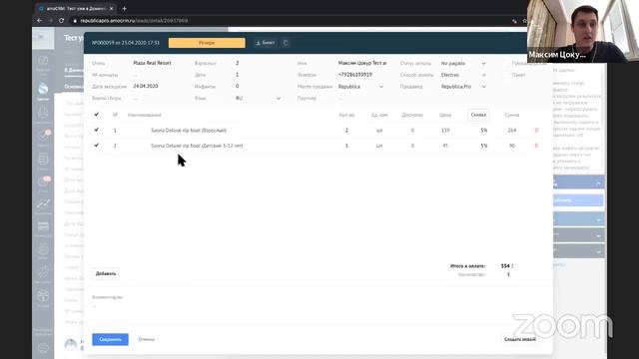Close the amoCRM browser tab
The height and width of the screenshot is (359, 639).
(x=111, y=9)
